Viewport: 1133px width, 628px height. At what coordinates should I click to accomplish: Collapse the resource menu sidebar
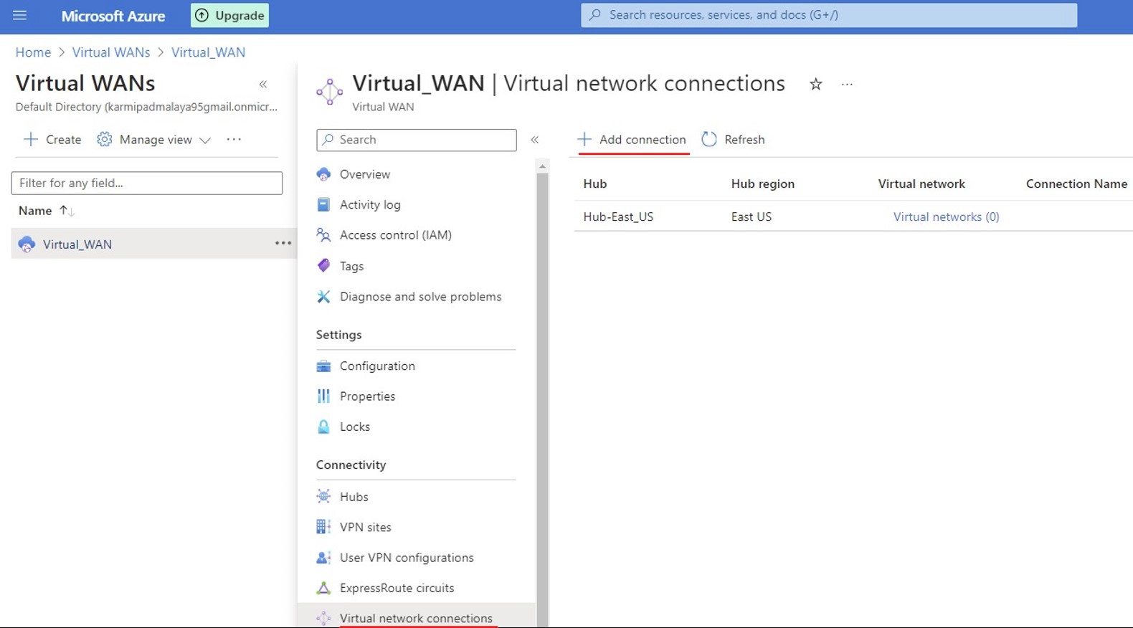click(534, 140)
